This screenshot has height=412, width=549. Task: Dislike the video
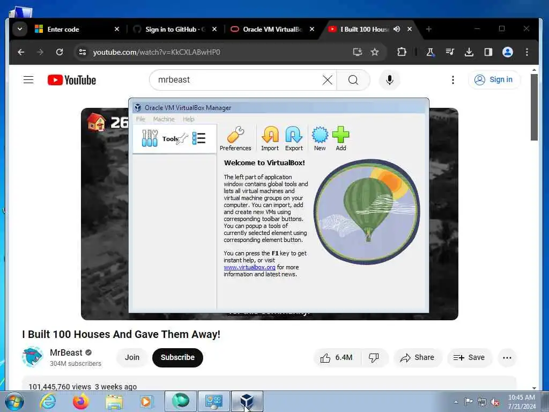pos(374,358)
